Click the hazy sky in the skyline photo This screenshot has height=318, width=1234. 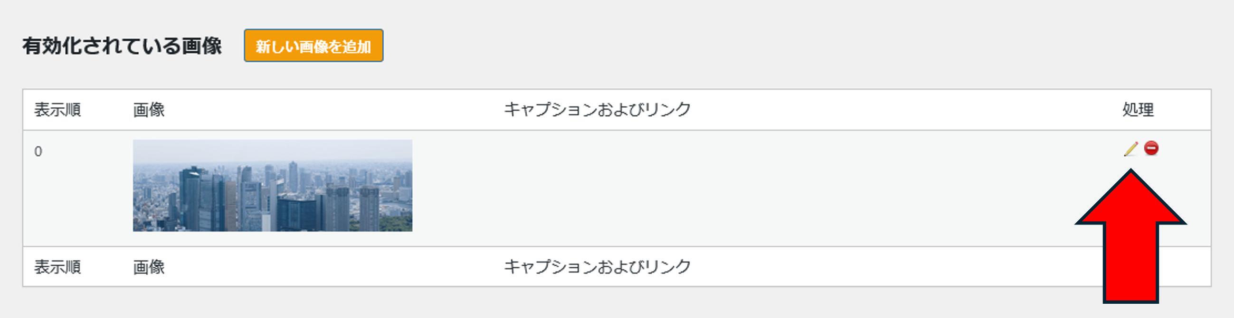pyautogui.click(x=273, y=151)
